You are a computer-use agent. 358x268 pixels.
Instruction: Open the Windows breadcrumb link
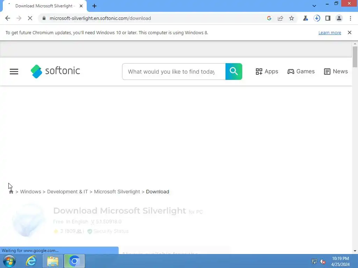(30, 192)
